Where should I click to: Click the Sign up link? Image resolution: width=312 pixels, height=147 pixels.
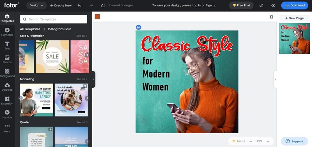[211, 5]
